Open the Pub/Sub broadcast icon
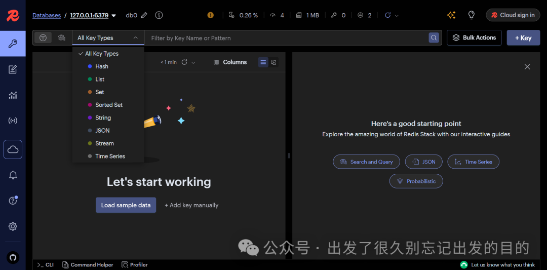 (13, 121)
